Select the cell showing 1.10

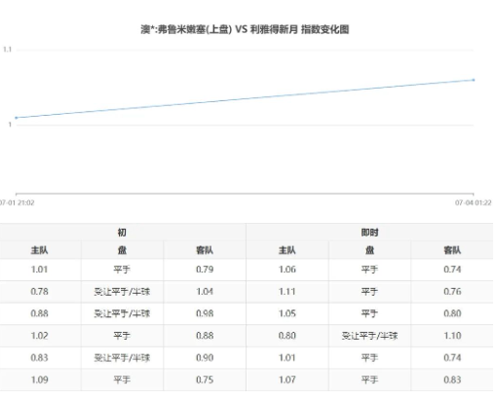[x=452, y=336]
